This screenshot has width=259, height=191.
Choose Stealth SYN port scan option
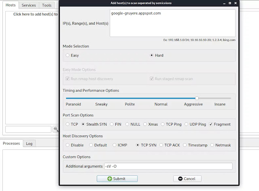click(83, 124)
